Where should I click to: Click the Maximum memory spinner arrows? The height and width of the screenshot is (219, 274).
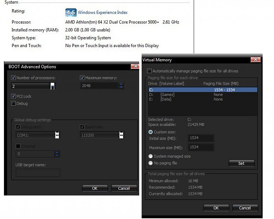[121, 86]
